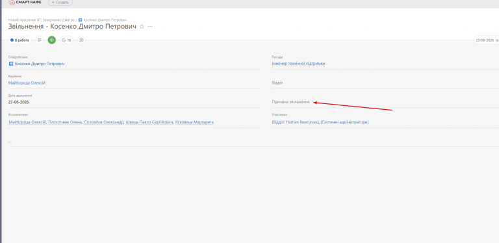
Task: Open executor Ясковець Маргарита
Action: point(194,122)
